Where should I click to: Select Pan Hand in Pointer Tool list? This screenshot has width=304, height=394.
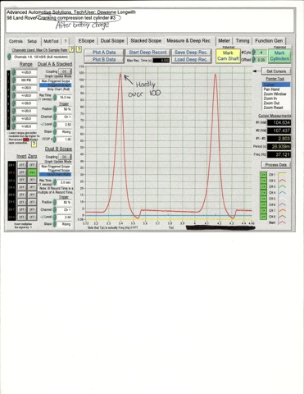(x=271, y=89)
